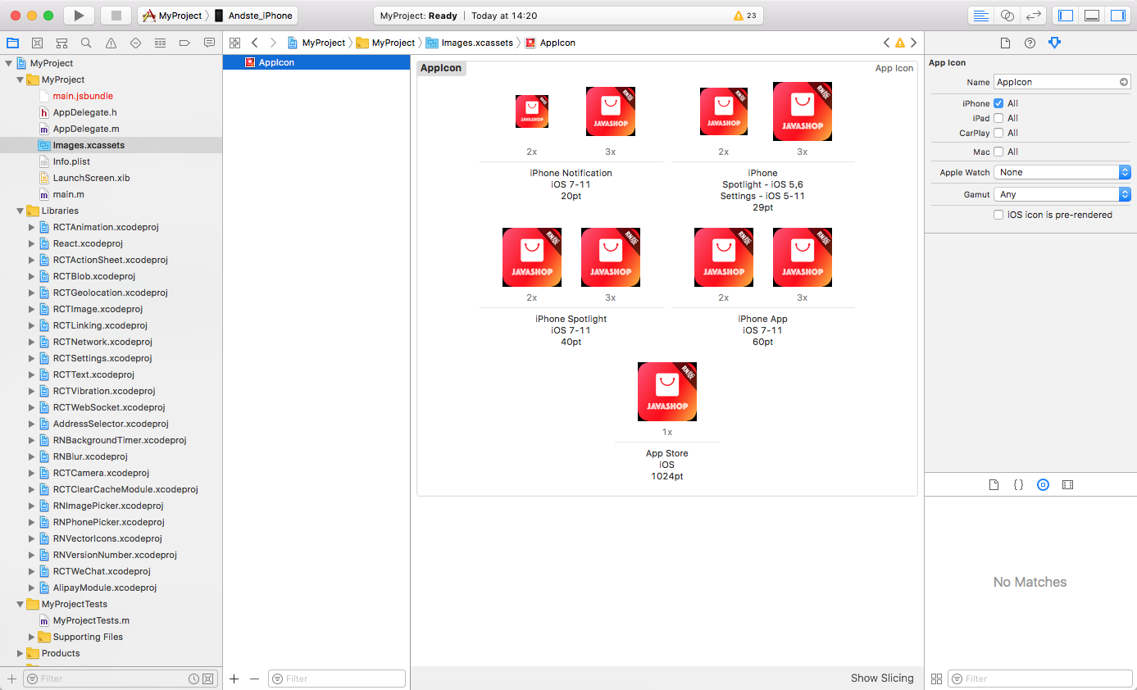Select iPhone Notification 2x icon slot
This screenshot has width=1137, height=690.
coord(532,111)
